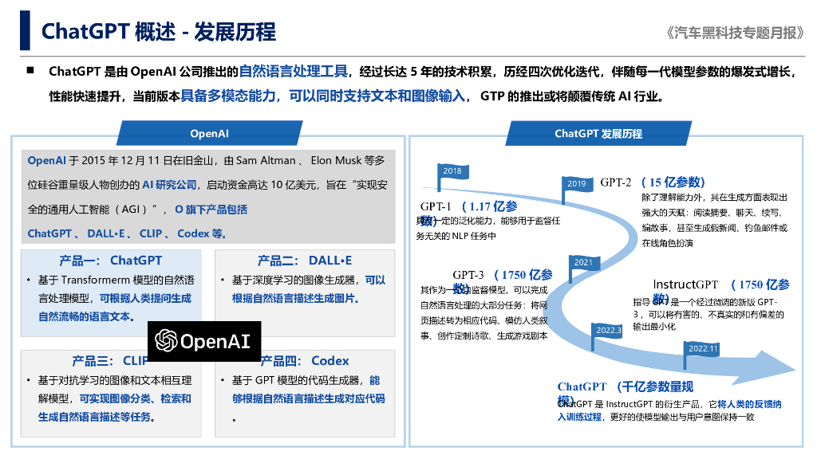Click the text 可根据人类提问生成
Viewport: 817px width, 459px height.
click(x=145, y=298)
